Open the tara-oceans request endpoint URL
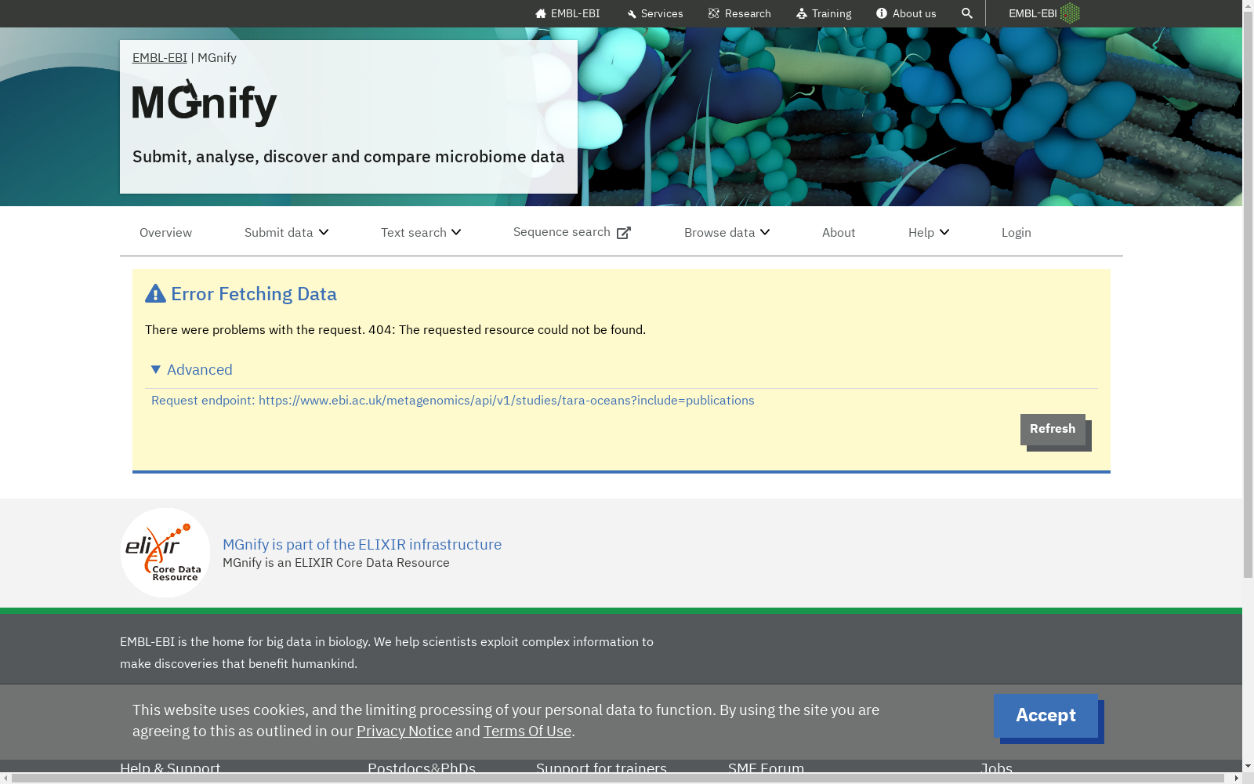This screenshot has width=1254, height=784. click(506, 400)
